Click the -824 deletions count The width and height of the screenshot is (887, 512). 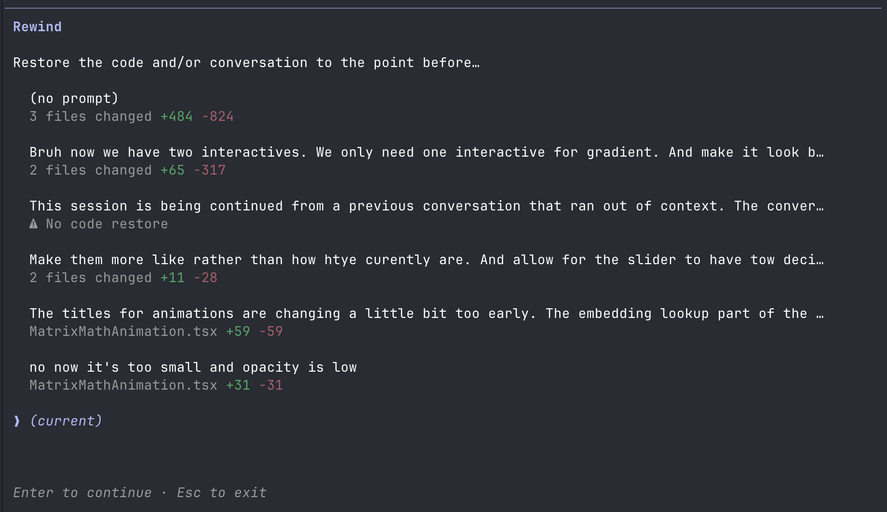[218, 117]
